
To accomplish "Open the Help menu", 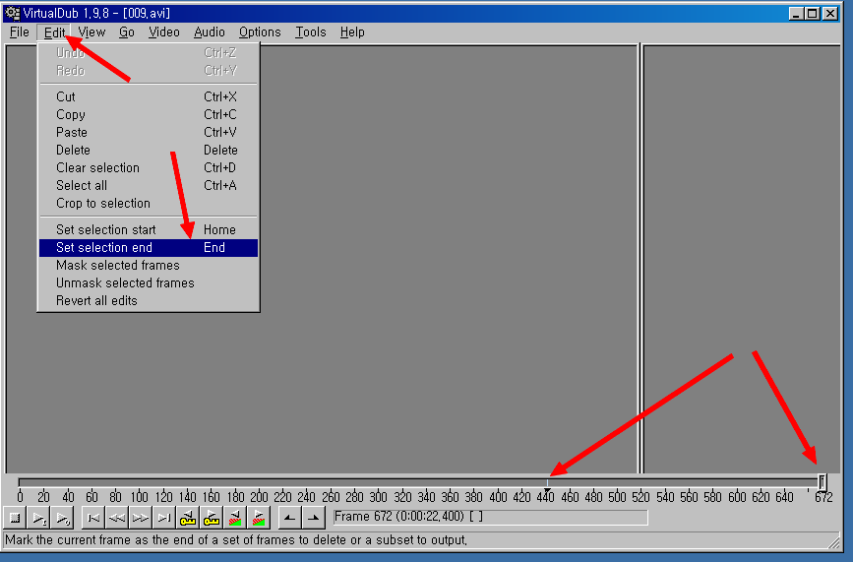I will tap(352, 32).
